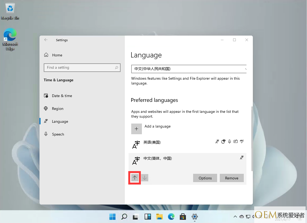
Task: Open the Region settings page
Action: [58, 109]
